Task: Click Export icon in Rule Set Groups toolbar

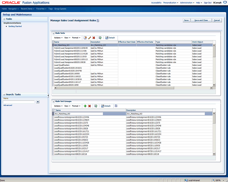Action: tap(96, 106)
